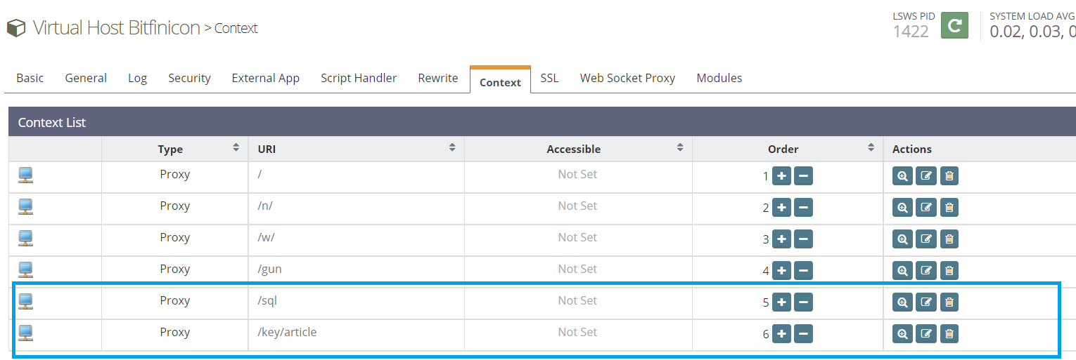View details of the / root context
Viewport: 1076px width, 360px height.
902,176
